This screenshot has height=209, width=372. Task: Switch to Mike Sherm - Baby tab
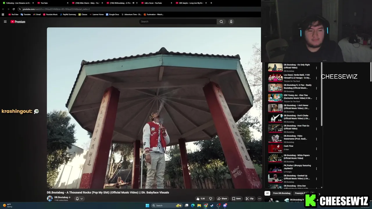(87, 3)
